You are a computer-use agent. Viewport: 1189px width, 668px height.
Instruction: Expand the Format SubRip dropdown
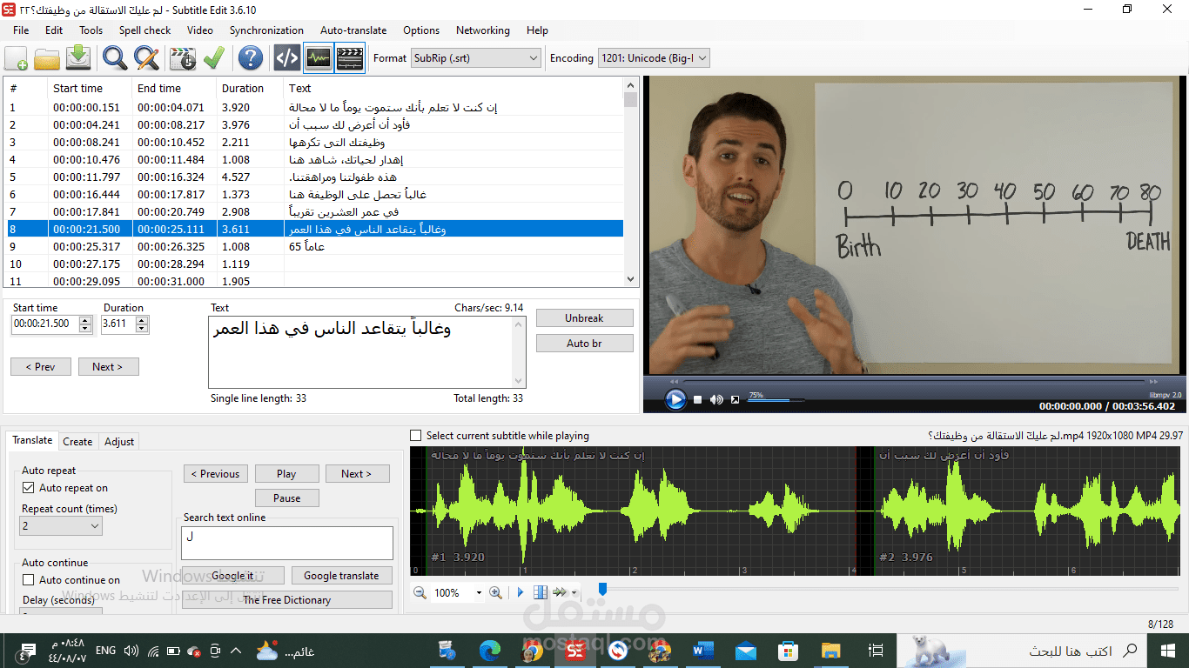tap(476, 58)
